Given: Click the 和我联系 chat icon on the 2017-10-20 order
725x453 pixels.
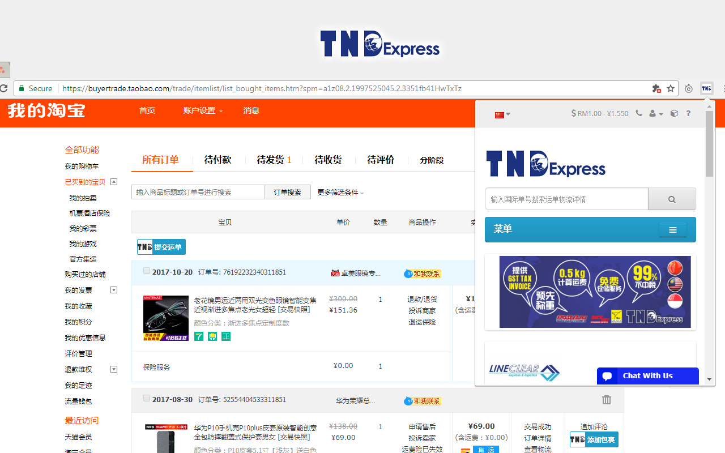Looking at the screenshot, I should tap(423, 273).
